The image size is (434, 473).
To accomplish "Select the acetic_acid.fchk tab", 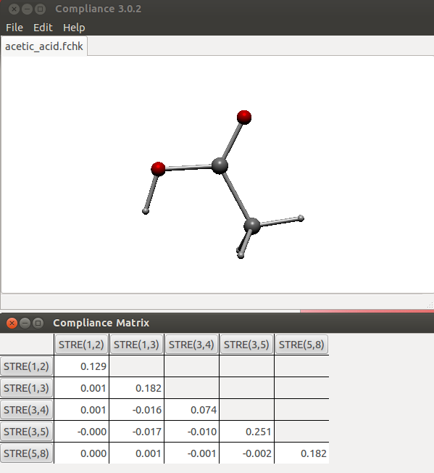I will pyautogui.click(x=44, y=46).
